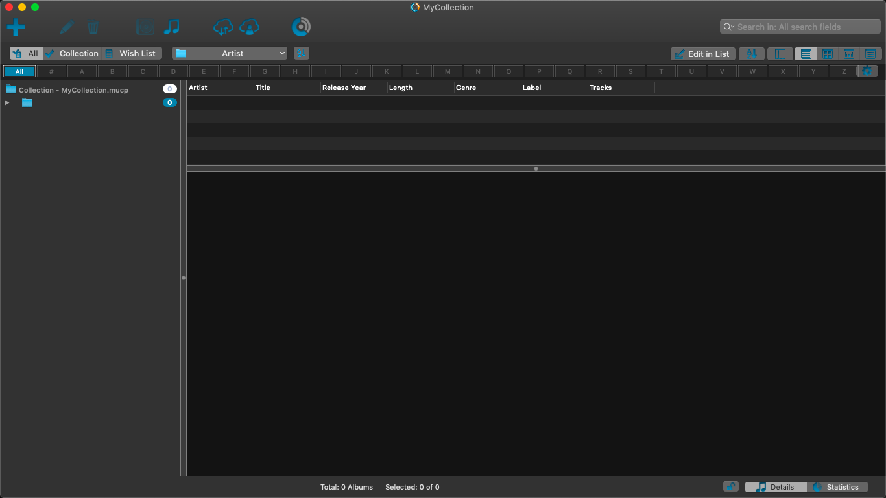Screen dimensions: 886x498
Task: Filter by letter Z in alphabet bar
Action: pyautogui.click(x=844, y=71)
